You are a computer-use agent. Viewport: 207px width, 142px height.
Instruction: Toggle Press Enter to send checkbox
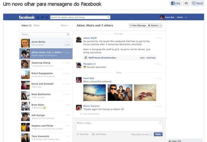pos(151,134)
